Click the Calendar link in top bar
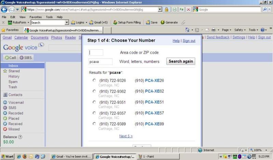Image resolution: width=273 pixels, height=160 pixels. (21, 37)
